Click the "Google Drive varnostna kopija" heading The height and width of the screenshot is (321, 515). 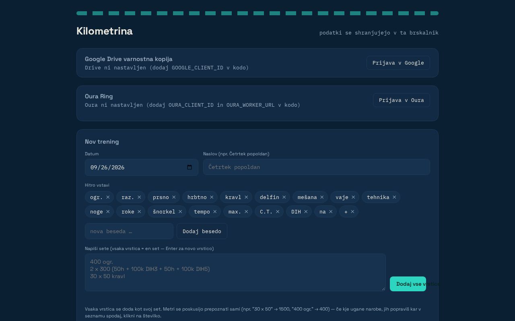129,59
